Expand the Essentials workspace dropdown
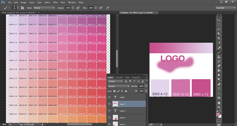Screen dimensions: 237x126 pyautogui.click(x=225, y=8)
